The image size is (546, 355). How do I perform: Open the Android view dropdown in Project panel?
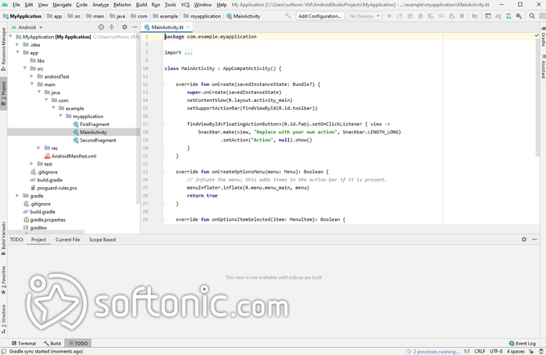(27, 27)
